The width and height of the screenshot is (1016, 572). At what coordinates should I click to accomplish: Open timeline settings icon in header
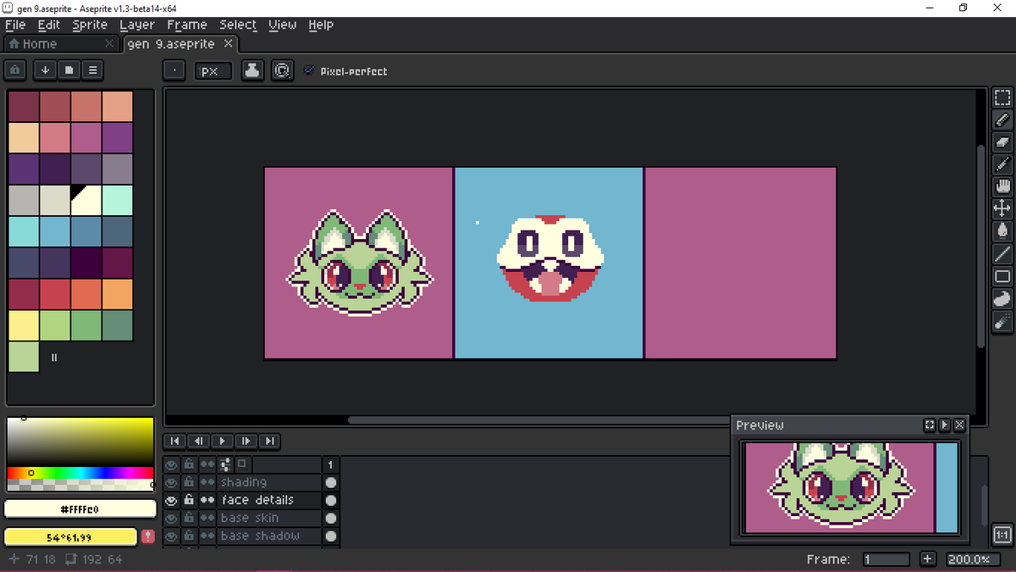(225, 464)
